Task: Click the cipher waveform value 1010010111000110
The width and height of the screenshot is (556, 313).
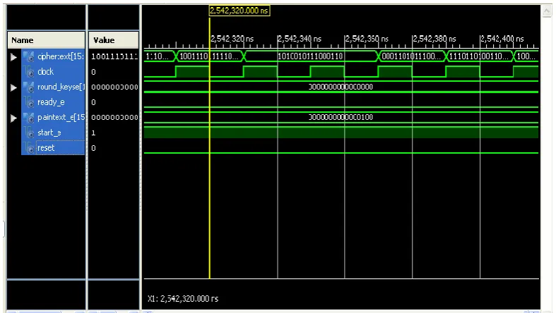Action: pyautogui.click(x=310, y=56)
